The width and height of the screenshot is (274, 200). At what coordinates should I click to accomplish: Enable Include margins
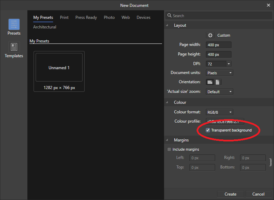pos(169,149)
